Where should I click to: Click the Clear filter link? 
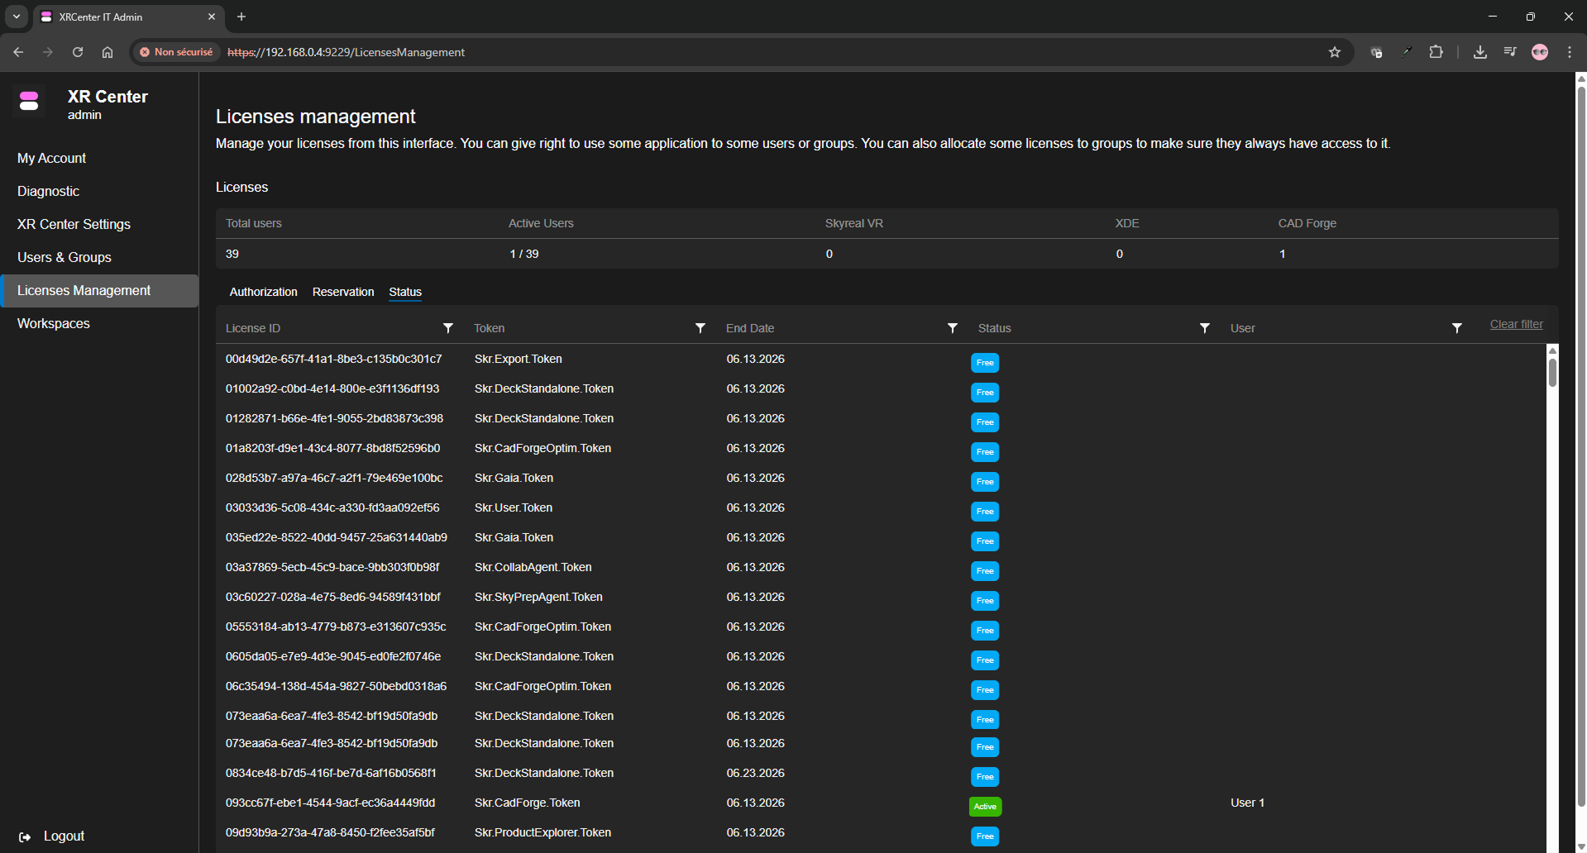pos(1516,324)
